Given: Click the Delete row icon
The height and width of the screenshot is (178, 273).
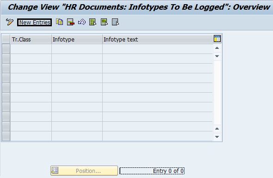Looking at the screenshot, I should point(71,22).
